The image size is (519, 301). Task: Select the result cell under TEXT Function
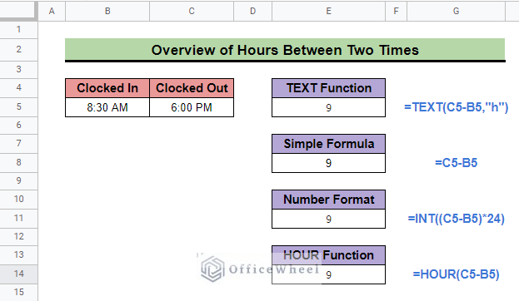[x=329, y=107]
